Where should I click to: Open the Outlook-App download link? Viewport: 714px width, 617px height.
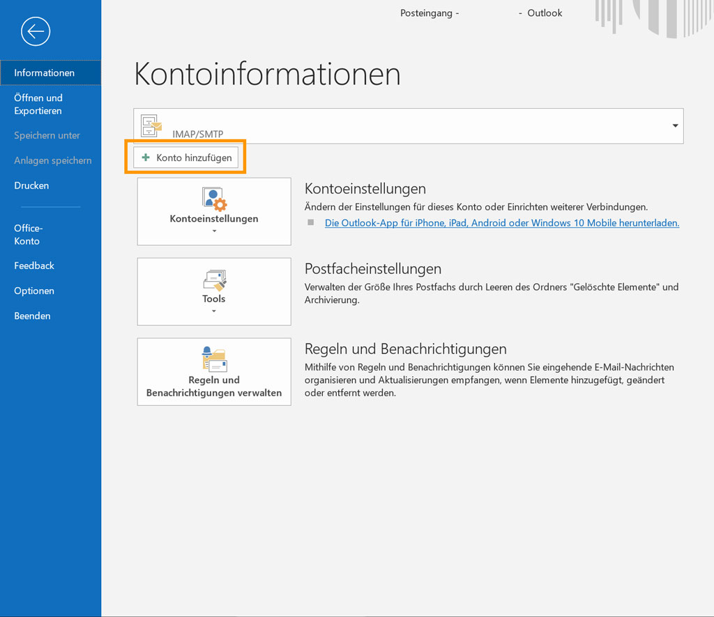pyautogui.click(x=502, y=223)
